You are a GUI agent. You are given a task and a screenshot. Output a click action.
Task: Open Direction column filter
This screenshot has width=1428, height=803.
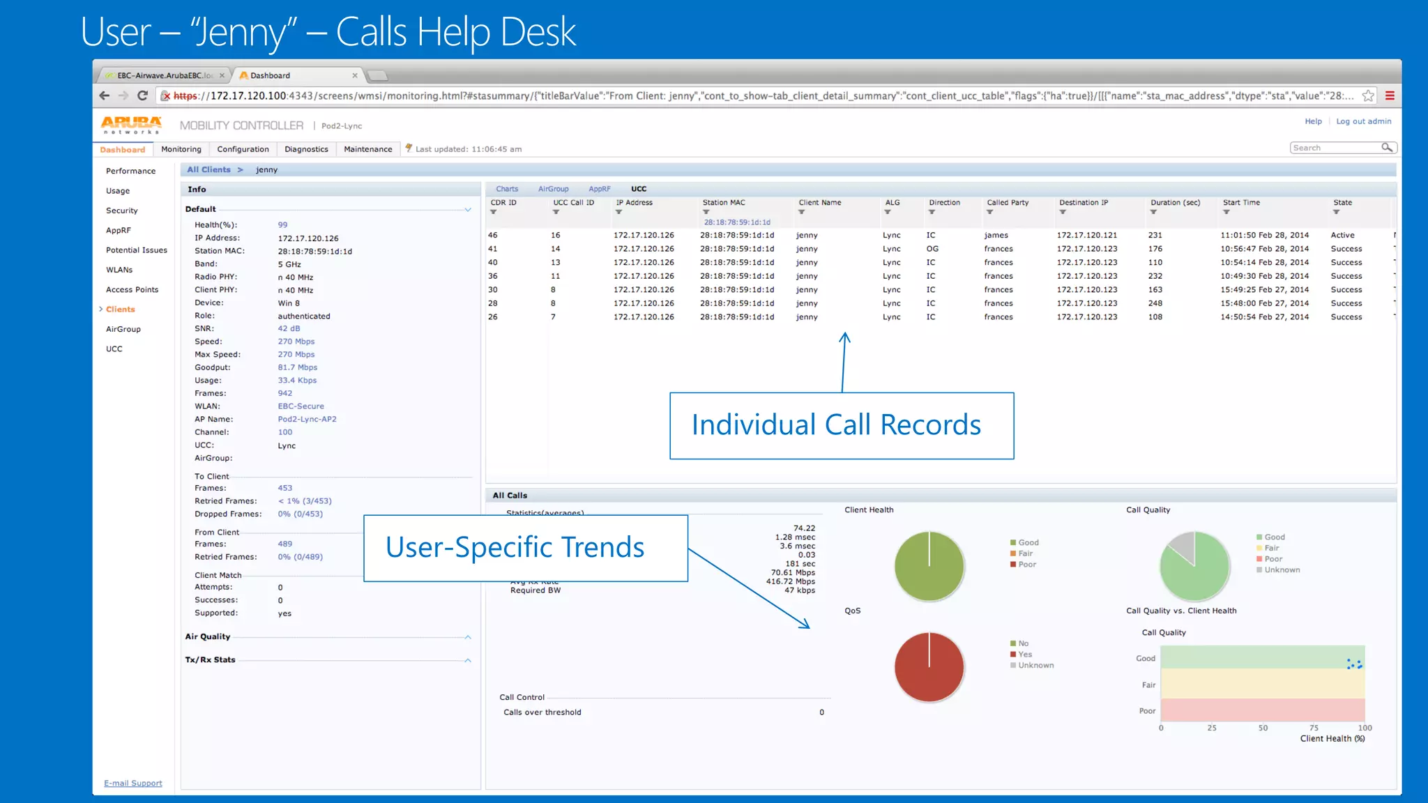pyautogui.click(x=932, y=212)
